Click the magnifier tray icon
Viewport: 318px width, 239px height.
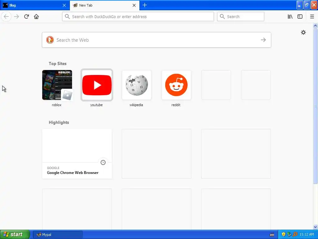coord(295,234)
